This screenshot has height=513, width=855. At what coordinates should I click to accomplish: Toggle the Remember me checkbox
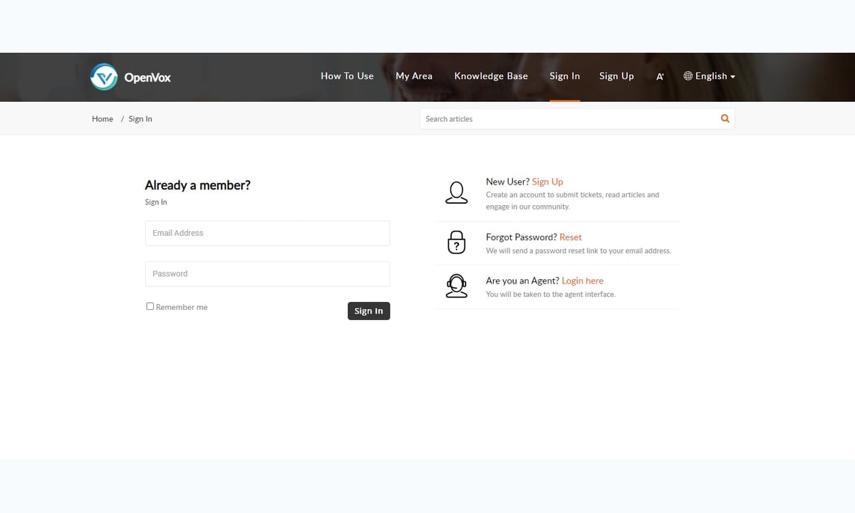tap(150, 306)
